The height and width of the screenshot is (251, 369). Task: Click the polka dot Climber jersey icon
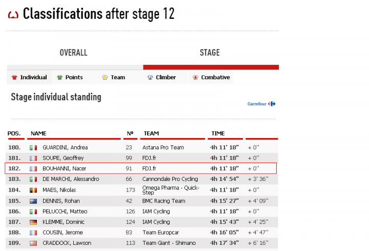click(x=150, y=78)
